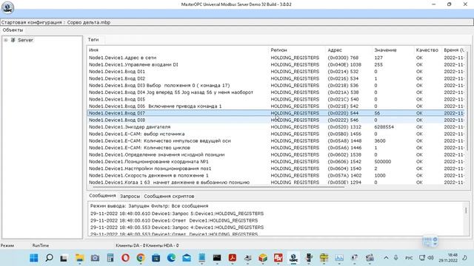Image resolution: width=474 pixels, height=266 pixels.
Task: Click the Объекты panel label
Action: [x=13, y=30]
